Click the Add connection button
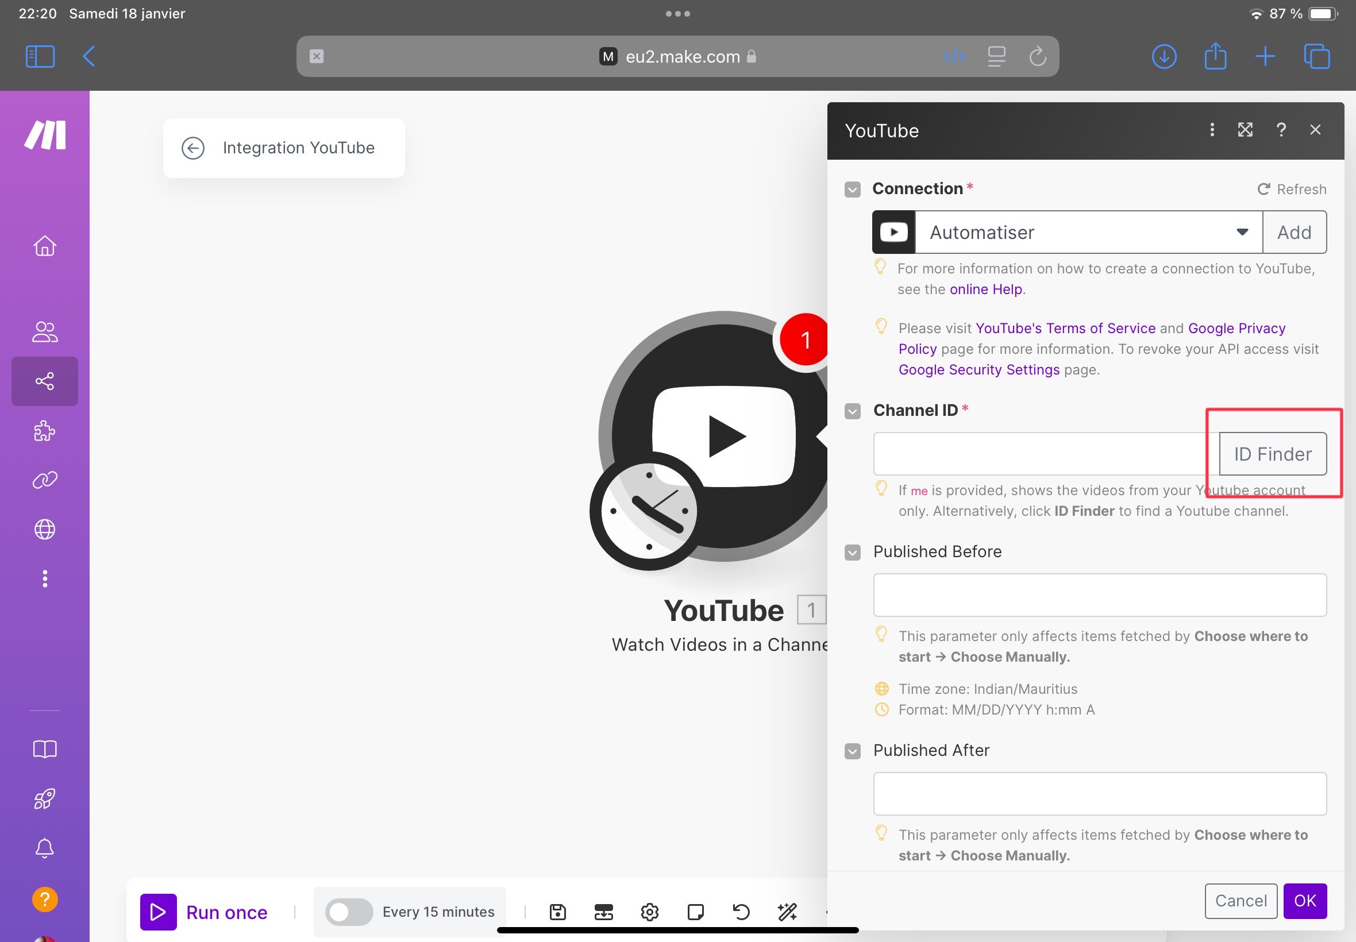This screenshot has height=942, width=1356. (x=1294, y=231)
